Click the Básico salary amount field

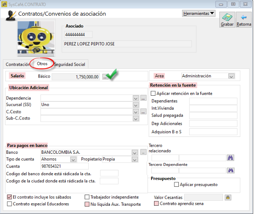76,77
